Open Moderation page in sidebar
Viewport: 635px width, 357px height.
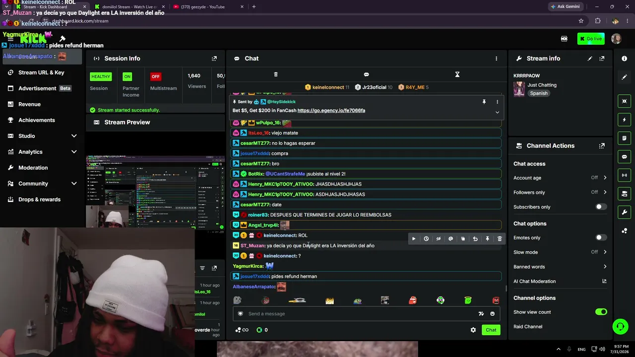(x=42, y=168)
